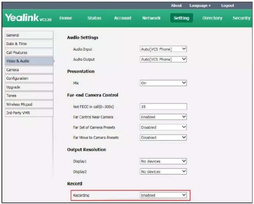Click the Far-end Camera Control heading
Screen dimensions: 254x204
click(x=92, y=95)
